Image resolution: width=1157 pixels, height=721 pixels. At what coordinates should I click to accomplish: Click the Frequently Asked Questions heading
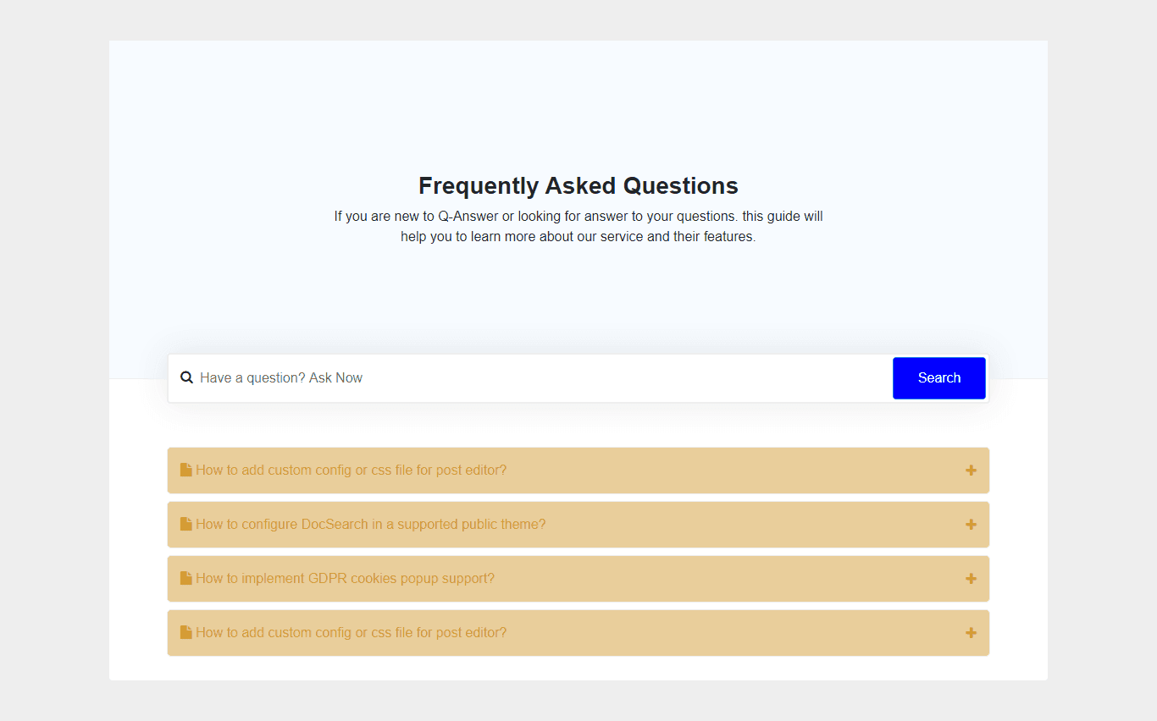578,185
